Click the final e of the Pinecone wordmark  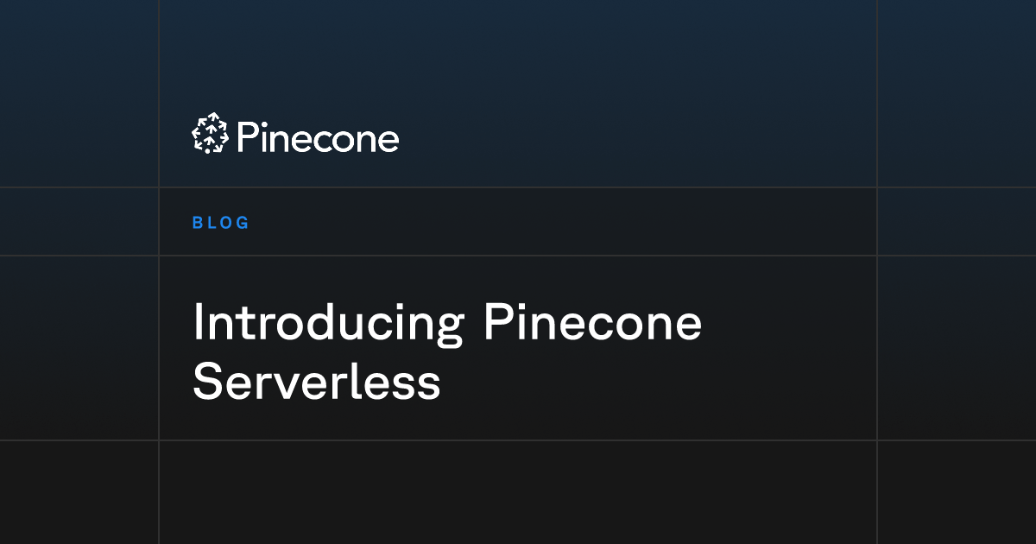(x=388, y=140)
